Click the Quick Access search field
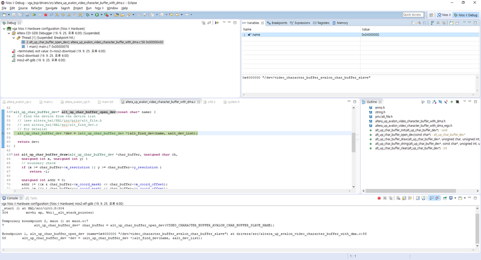This screenshot has width=481, height=260. coord(413,15)
